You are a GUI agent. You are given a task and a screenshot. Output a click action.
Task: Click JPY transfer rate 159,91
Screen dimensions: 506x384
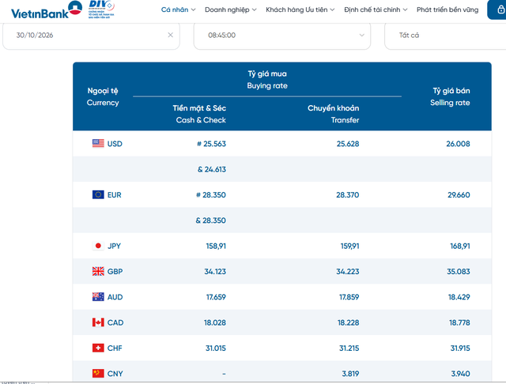click(x=349, y=246)
